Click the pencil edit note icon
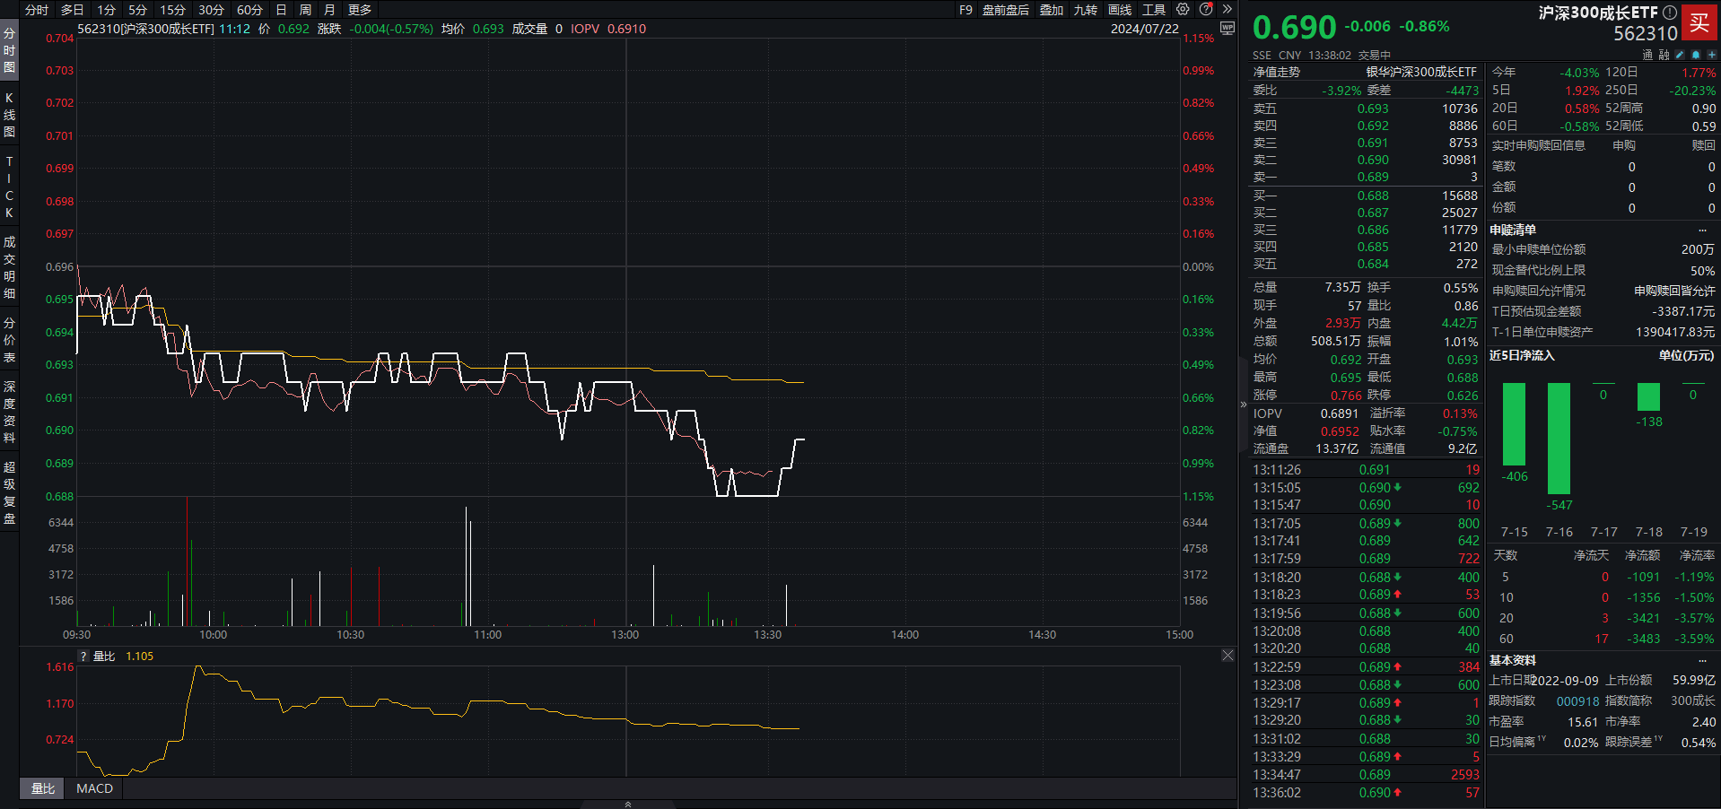The image size is (1721, 809). pyautogui.click(x=1680, y=55)
